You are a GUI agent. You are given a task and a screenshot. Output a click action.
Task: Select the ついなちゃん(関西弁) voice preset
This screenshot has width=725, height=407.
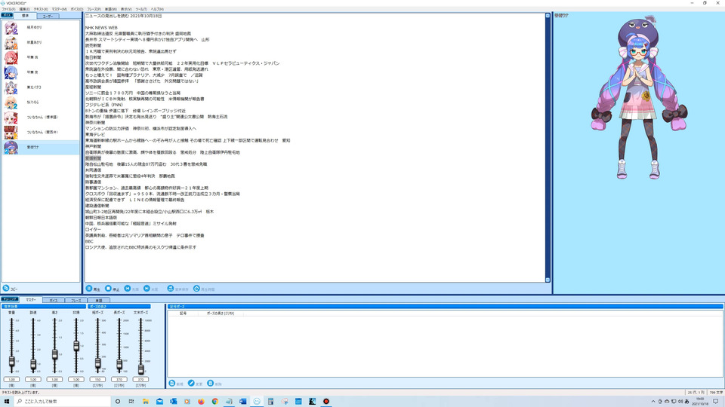point(41,133)
